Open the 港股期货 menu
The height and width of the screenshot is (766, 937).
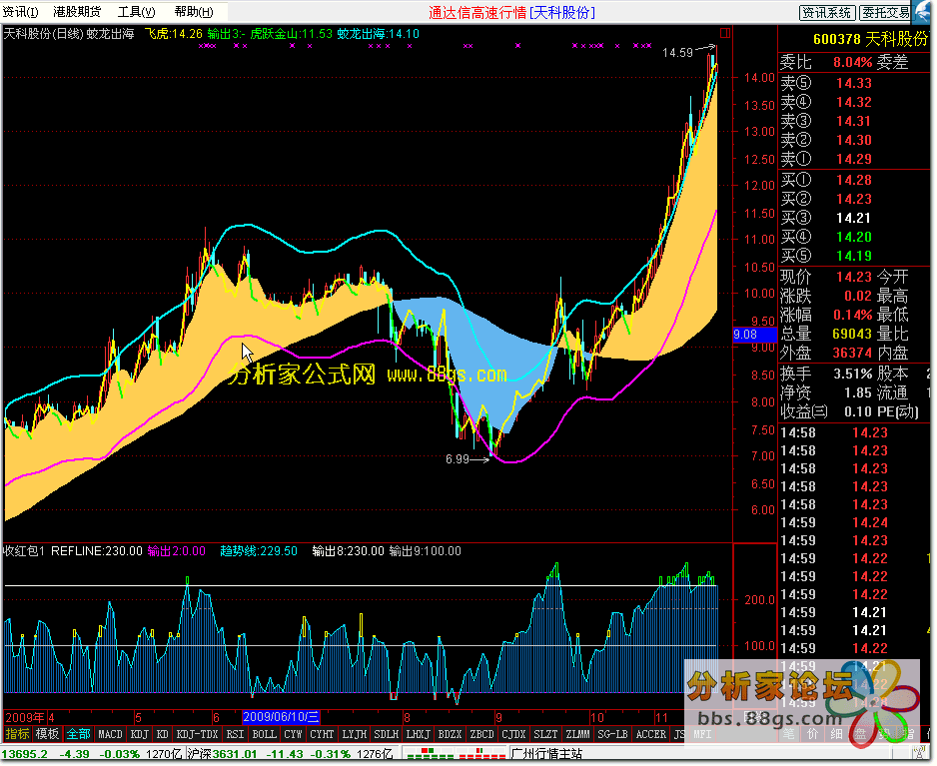pyautogui.click(x=77, y=11)
